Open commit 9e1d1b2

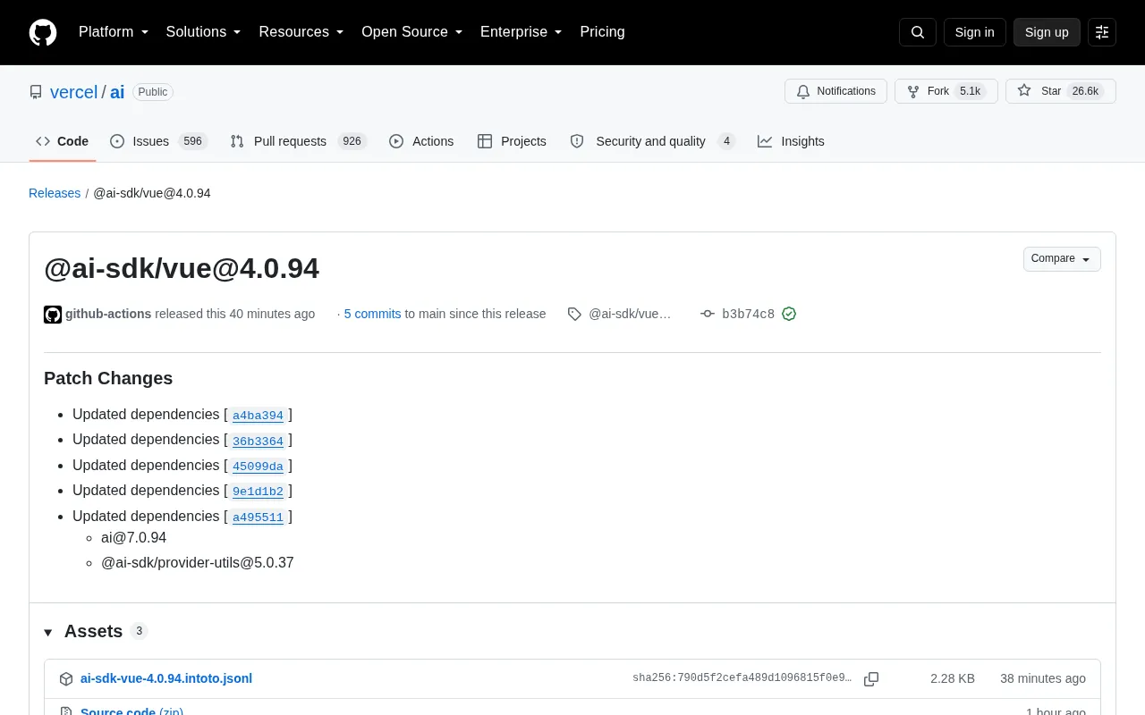[x=258, y=492]
